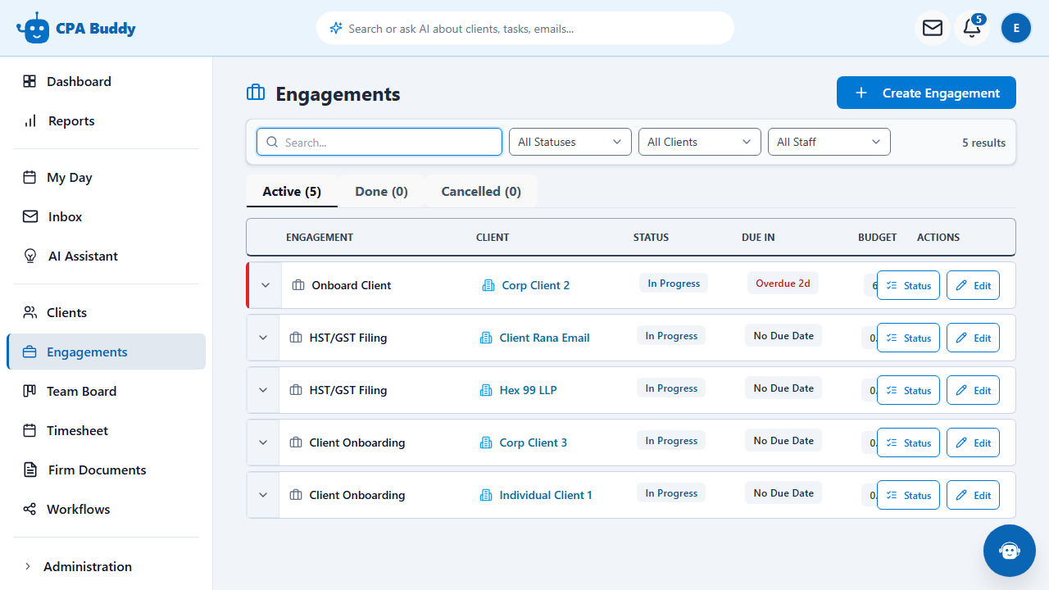Click the engagements Search input field

click(379, 142)
